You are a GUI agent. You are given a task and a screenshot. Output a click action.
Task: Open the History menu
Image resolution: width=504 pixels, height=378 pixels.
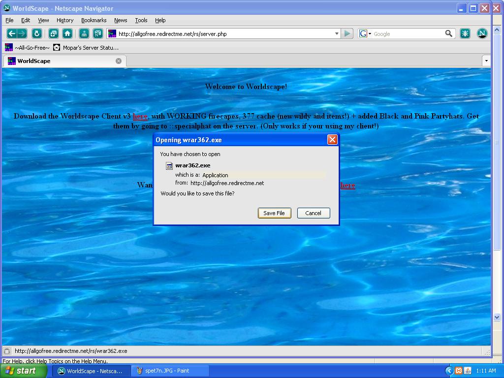click(x=65, y=20)
